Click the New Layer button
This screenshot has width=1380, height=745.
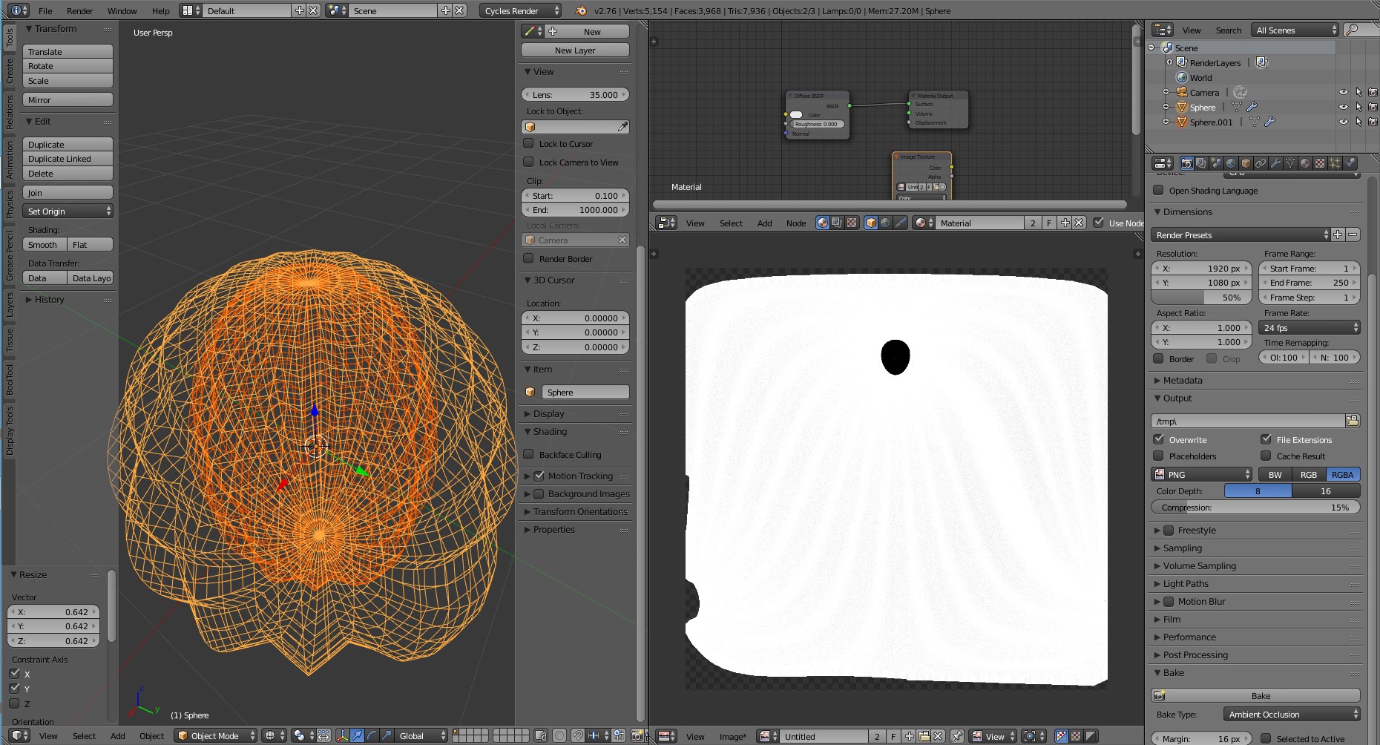tap(575, 50)
